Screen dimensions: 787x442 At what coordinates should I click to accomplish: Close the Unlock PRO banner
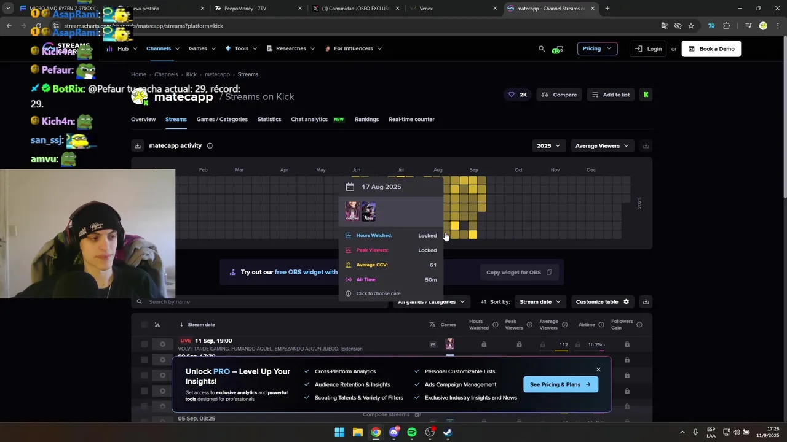click(x=598, y=370)
